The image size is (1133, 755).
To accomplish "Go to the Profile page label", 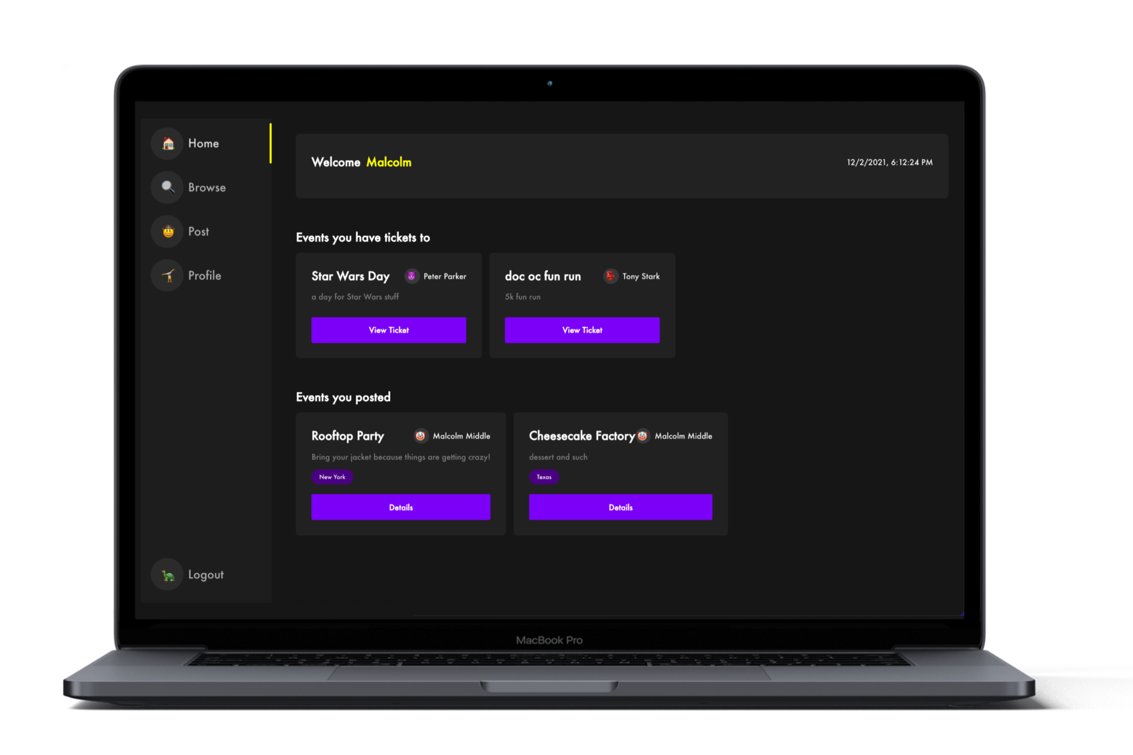I will coord(205,276).
